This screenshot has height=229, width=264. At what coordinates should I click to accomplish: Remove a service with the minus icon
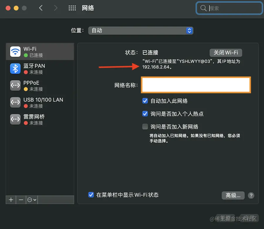click(21, 200)
